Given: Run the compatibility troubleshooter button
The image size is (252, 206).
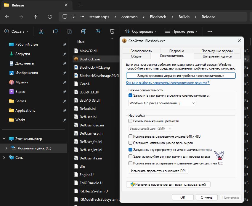Looking at the screenshot, I should [x=181, y=76].
